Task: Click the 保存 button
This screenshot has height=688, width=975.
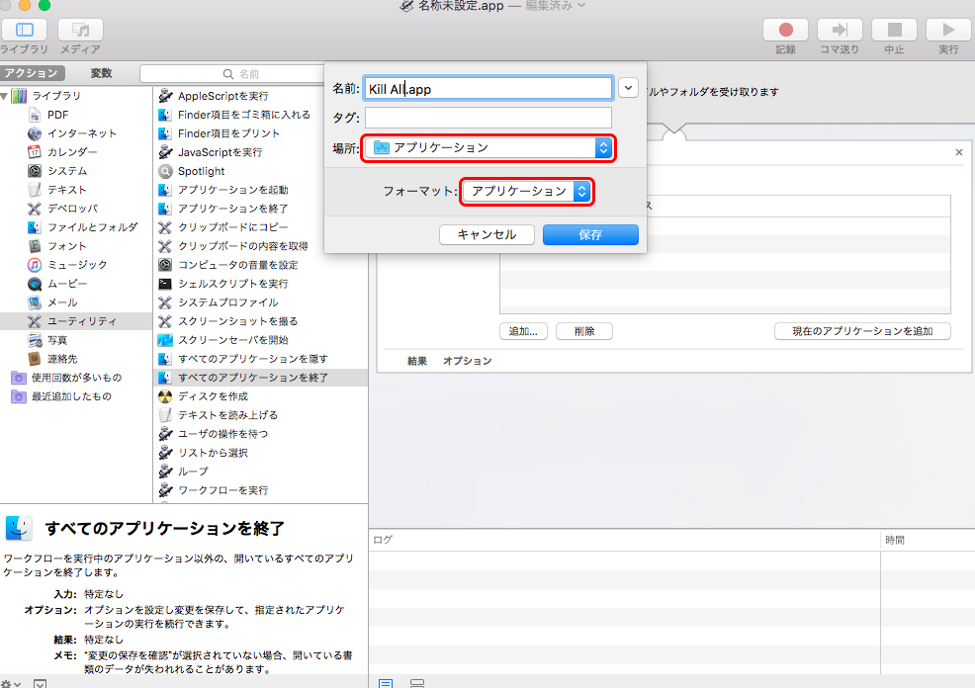Action: pos(590,235)
